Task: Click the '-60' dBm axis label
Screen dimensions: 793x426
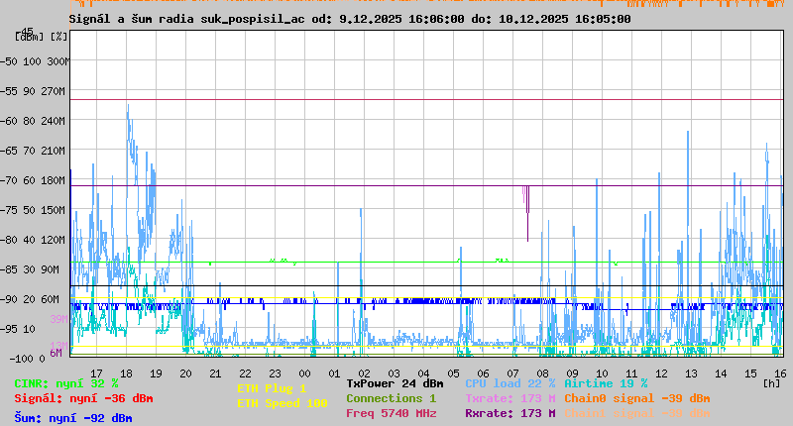Action: [9, 121]
